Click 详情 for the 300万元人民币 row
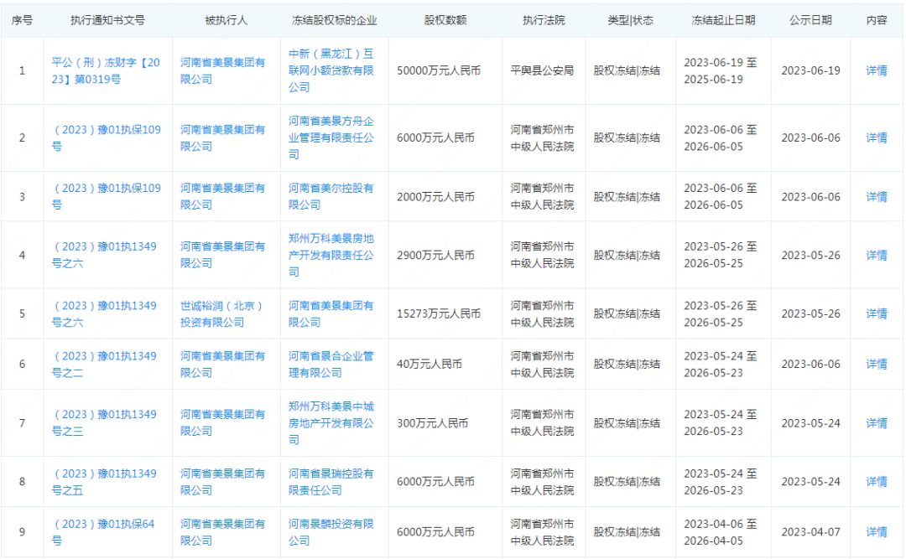The height and width of the screenshot is (559, 906). 877,423
